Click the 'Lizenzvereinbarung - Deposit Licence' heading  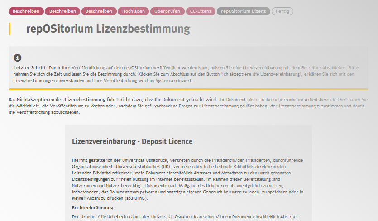(x=132, y=141)
